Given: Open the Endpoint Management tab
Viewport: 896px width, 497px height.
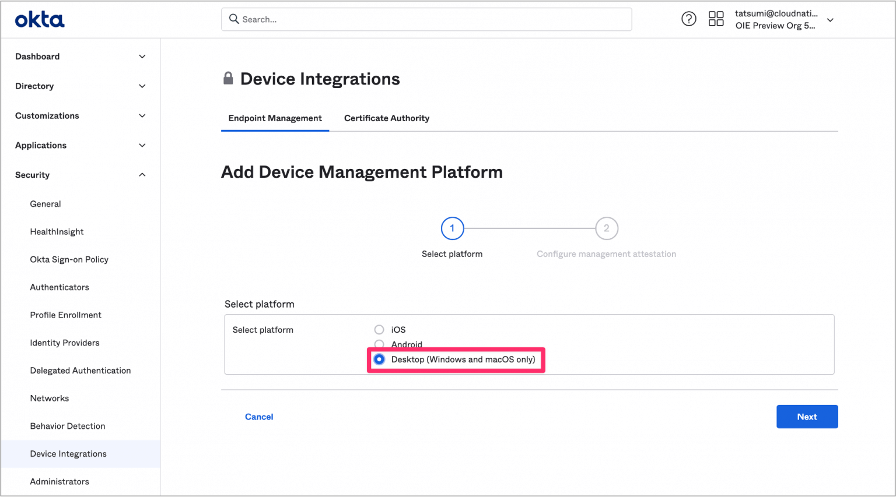Looking at the screenshot, I should [x=275, y=118].
